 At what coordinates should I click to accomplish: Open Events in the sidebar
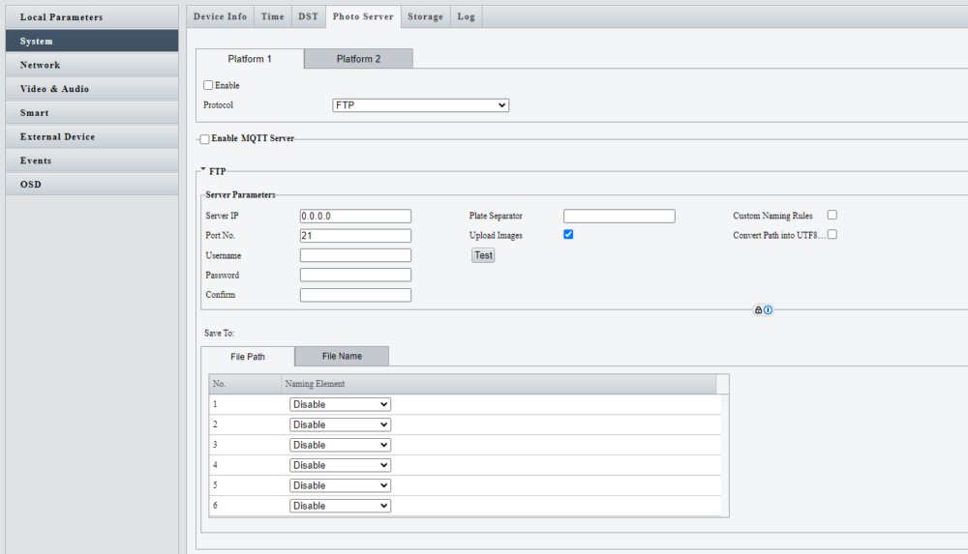point(92,160)
